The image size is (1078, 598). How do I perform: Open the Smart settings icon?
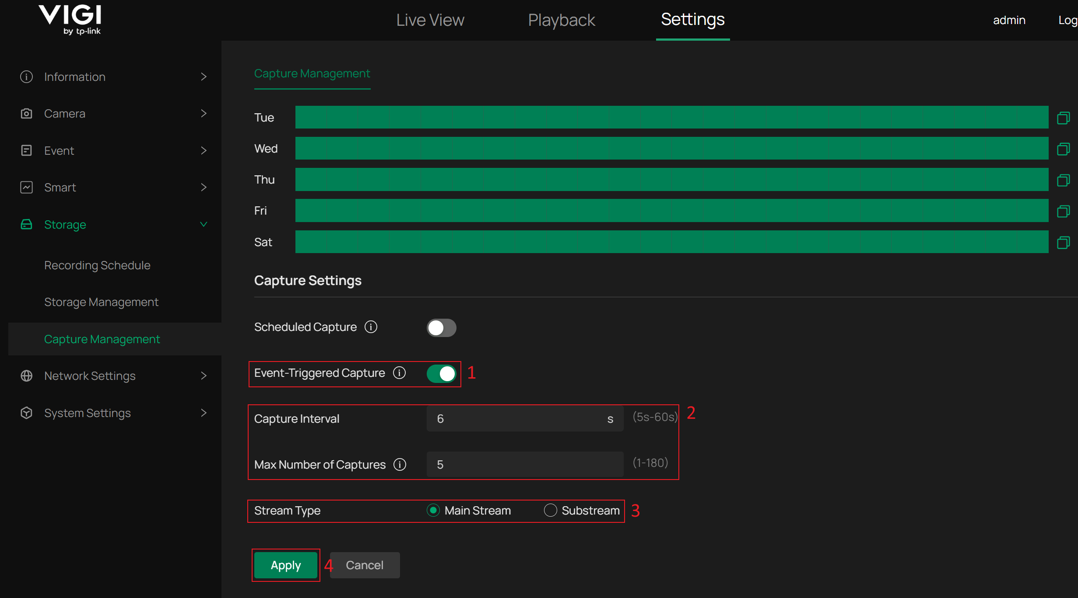pos(26,187)
